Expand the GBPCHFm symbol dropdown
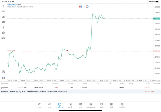Image resolution: width=161 pixels, height=112 pixels. tap(12, 5)
